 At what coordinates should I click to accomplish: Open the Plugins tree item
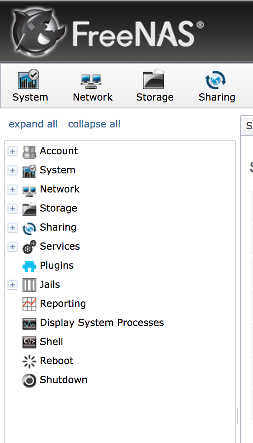click(57, 266)
